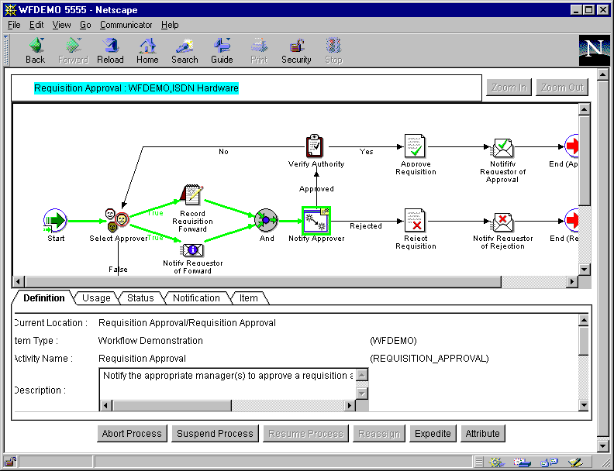Click the Reassign button

[379, 434]
